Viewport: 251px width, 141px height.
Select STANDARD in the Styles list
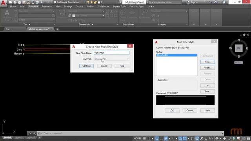click(176, 55)
